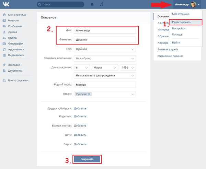Switch to Жизненная позиция section
The width and height of the screenshot is (206, 169).
click(x=171, y=56)
